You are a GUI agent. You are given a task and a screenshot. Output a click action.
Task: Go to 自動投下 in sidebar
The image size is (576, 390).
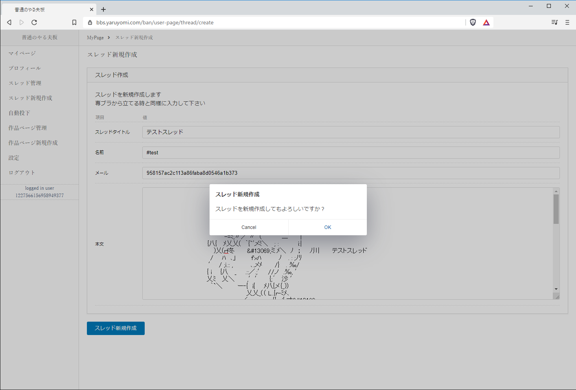19,113
